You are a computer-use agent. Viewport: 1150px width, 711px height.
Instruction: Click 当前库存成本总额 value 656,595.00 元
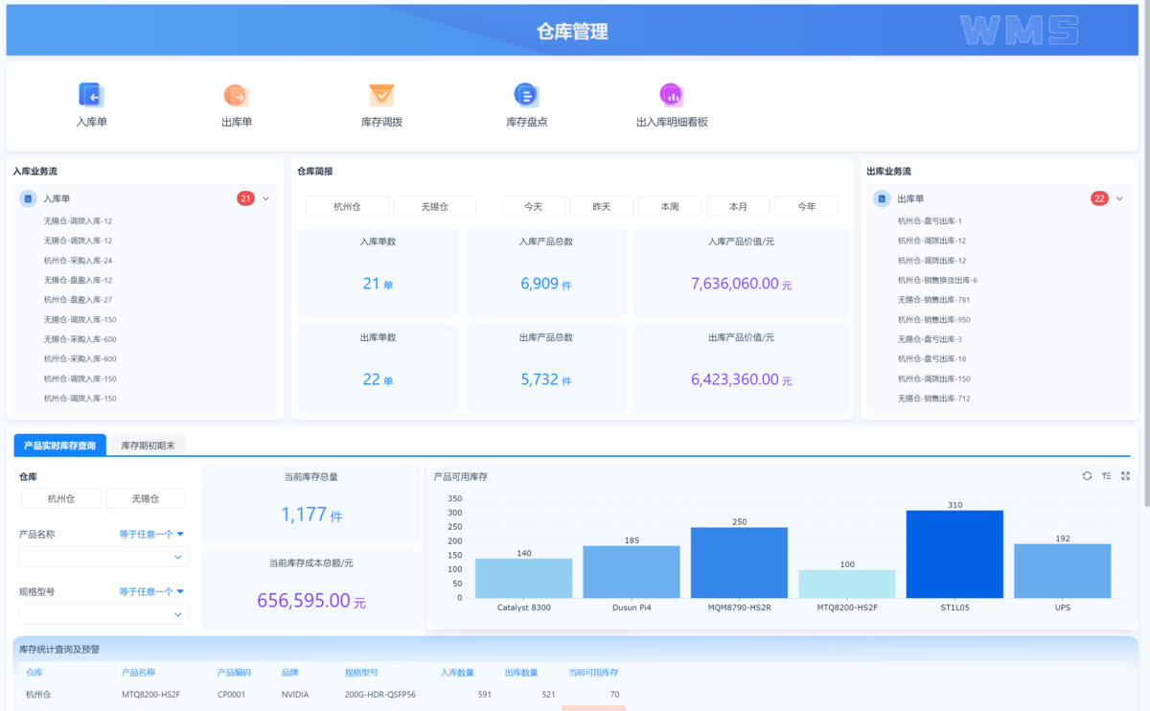point(311,601)
